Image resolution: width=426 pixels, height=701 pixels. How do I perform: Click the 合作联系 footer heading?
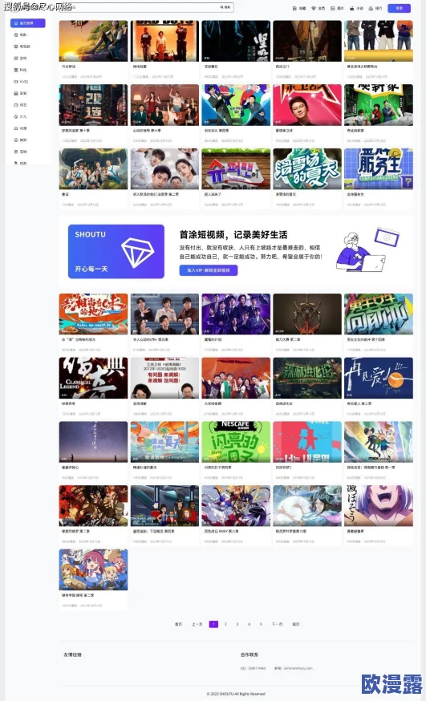click(250, 655)
